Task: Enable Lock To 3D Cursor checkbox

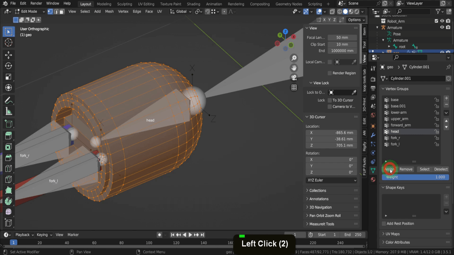Action: (x=329, y=100)
